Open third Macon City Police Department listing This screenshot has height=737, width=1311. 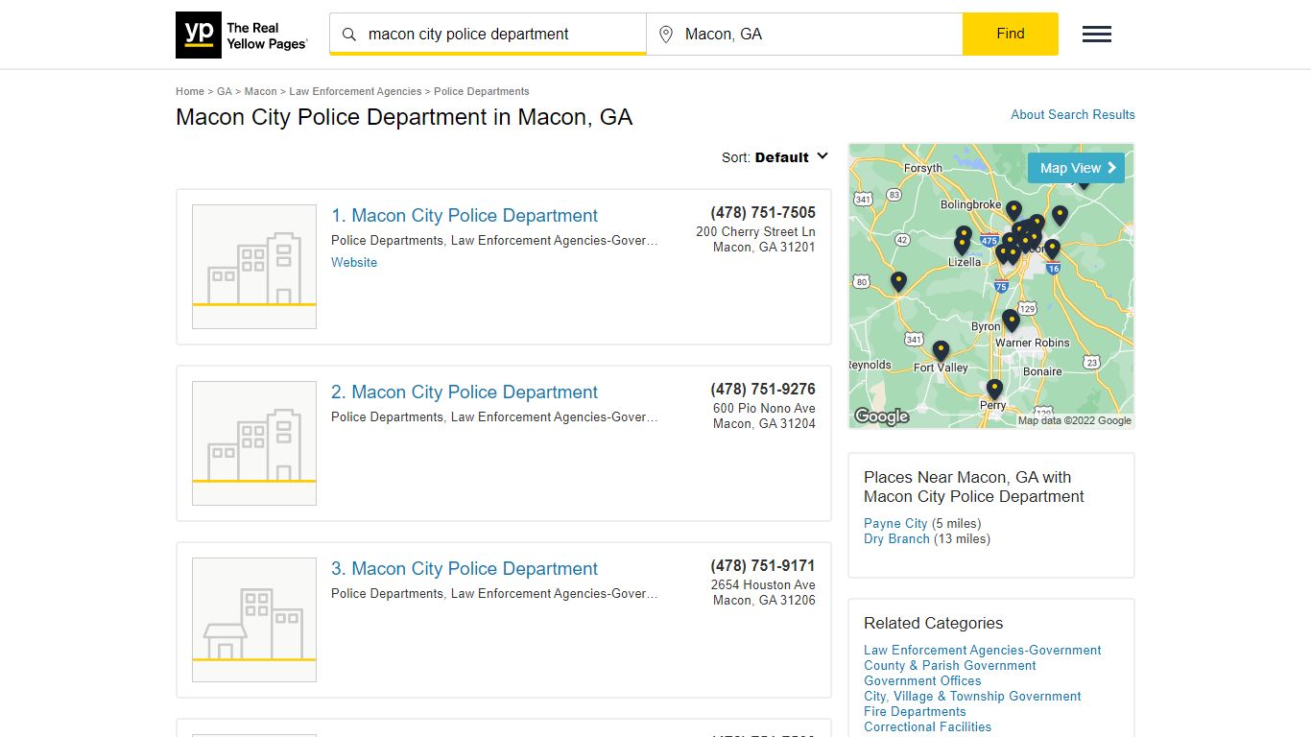465,569
